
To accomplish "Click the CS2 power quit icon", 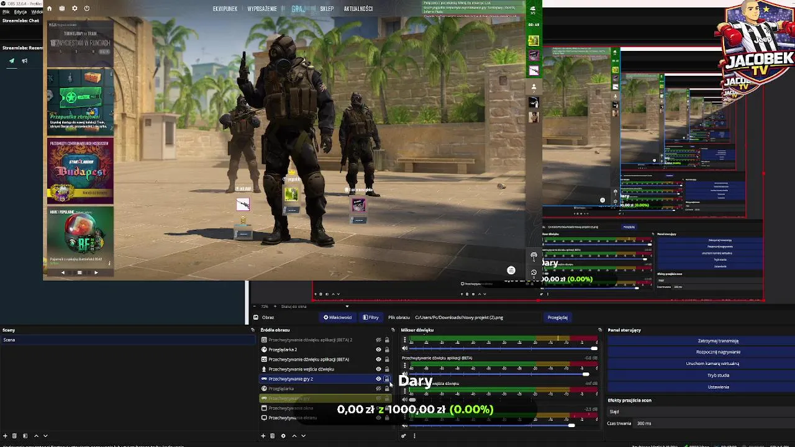I will 86,9.
